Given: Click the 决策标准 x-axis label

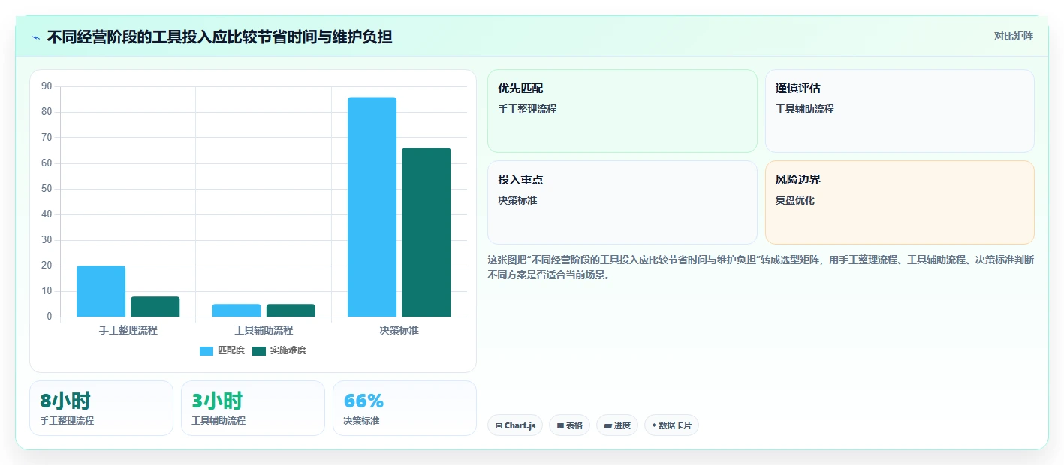Looking at the screenshot, I should (x=399, y=330).
